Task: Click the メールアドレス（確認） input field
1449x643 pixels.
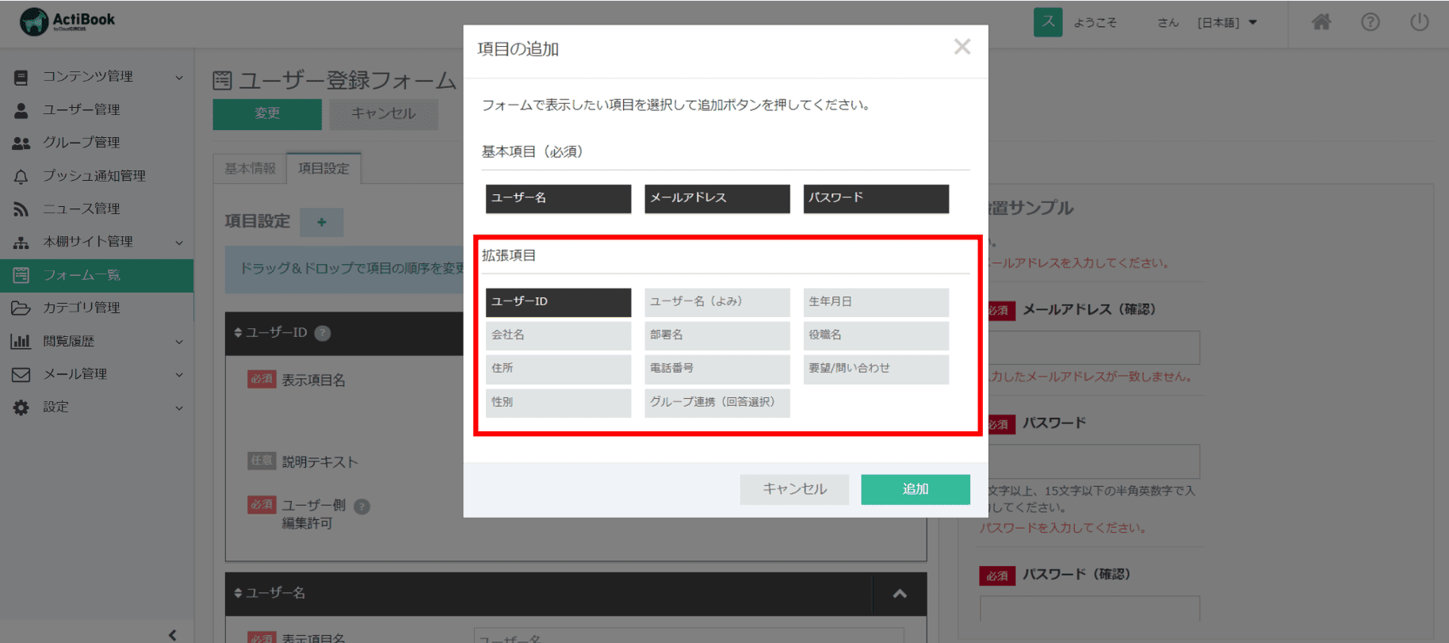Action: tap(1094, 348)
